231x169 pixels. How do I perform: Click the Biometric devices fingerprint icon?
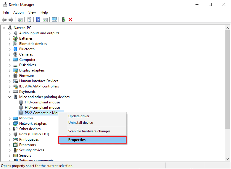15,44
